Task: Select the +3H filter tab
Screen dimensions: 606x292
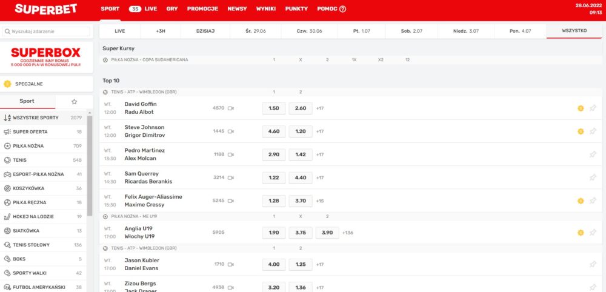Action: (161, 31)
